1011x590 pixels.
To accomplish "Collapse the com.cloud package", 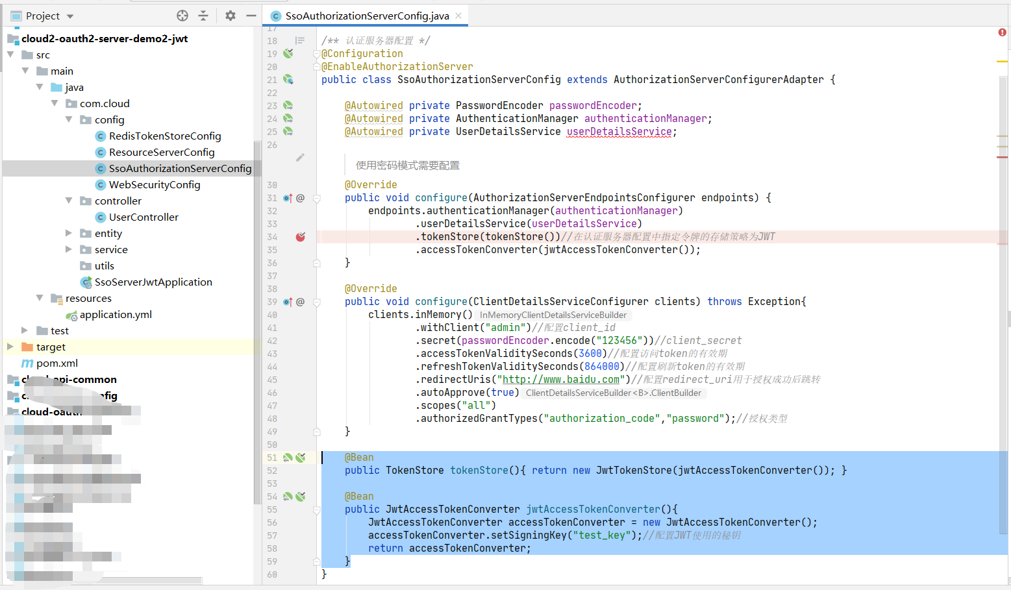I will tap(55, 103).
